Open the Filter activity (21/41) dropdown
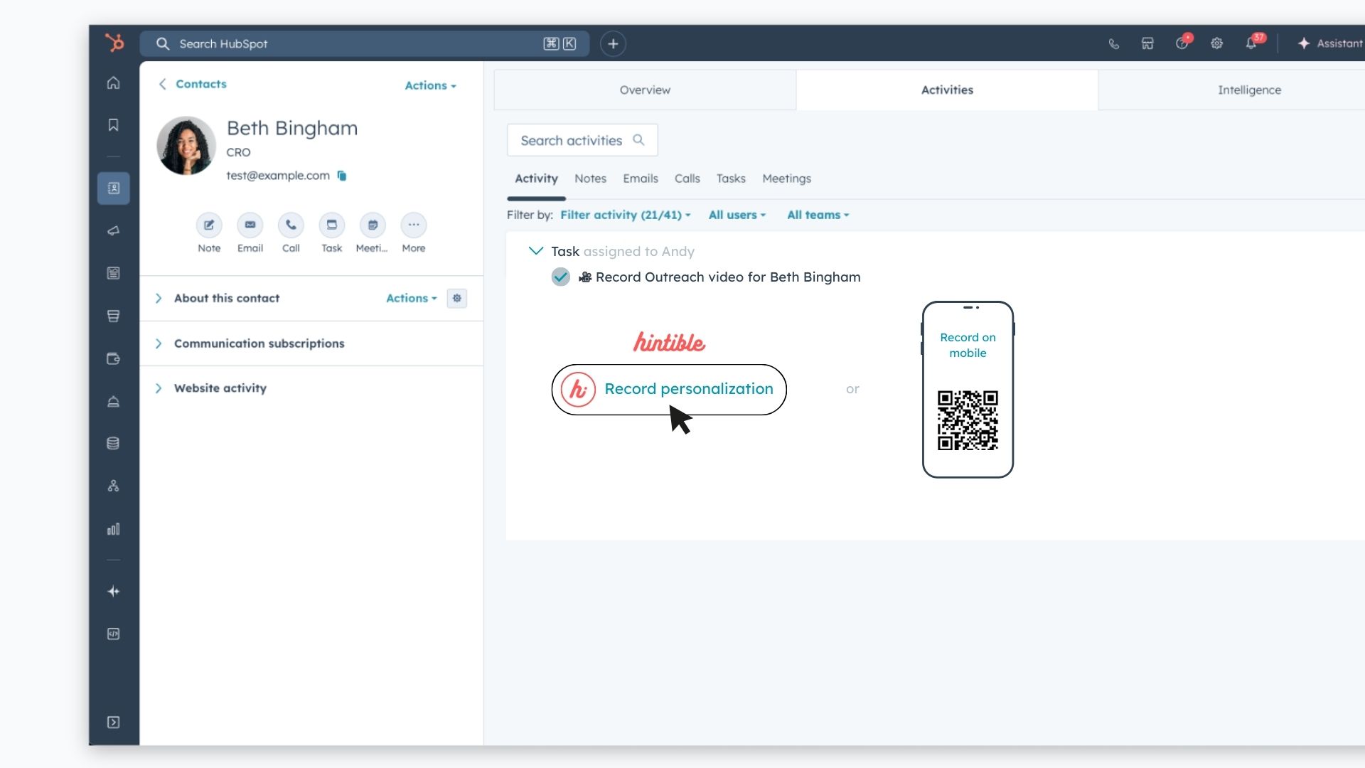This screenshot has width=1365, height=768. (624, 215)
